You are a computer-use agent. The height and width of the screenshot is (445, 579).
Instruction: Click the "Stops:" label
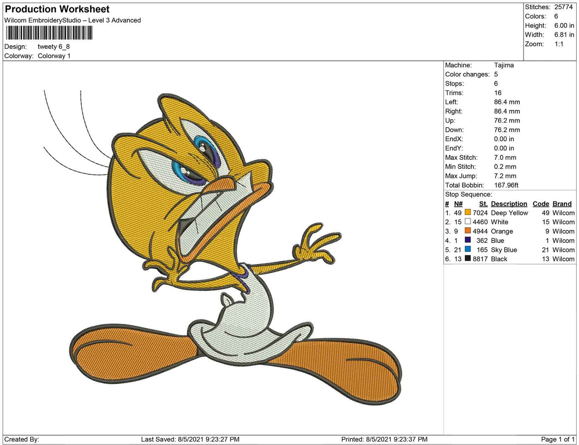(x=454, y=84)
